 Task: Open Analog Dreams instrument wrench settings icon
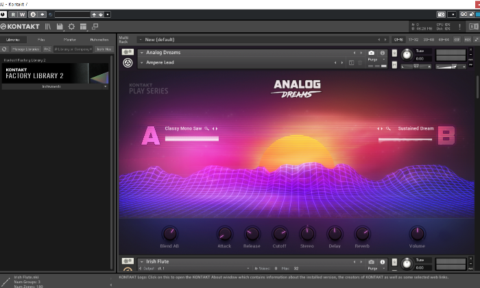pyautogui.click(x=128, y=52)
